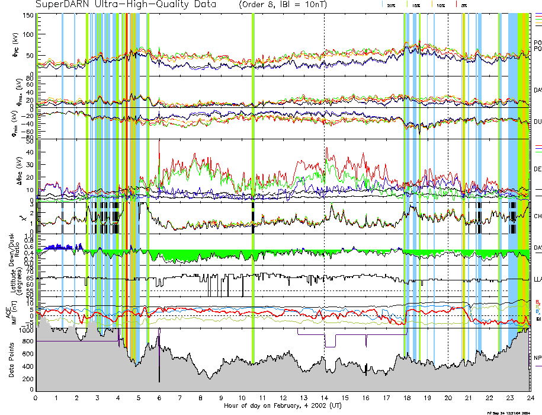This screenshot has width=542, height=415.
Task: Click the ΦPC (kV) y-axis label
Action: (x=15, y=45)
